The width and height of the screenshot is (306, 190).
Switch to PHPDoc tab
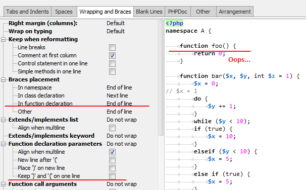(x=178, y=12)
